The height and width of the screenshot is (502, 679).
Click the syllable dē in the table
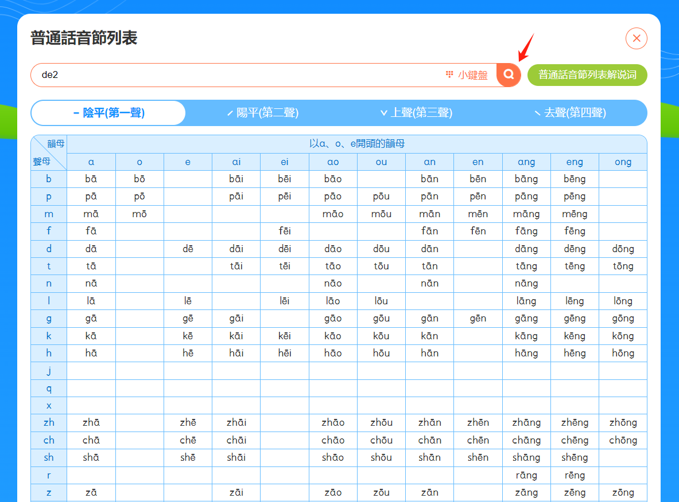tap(188, 249)
